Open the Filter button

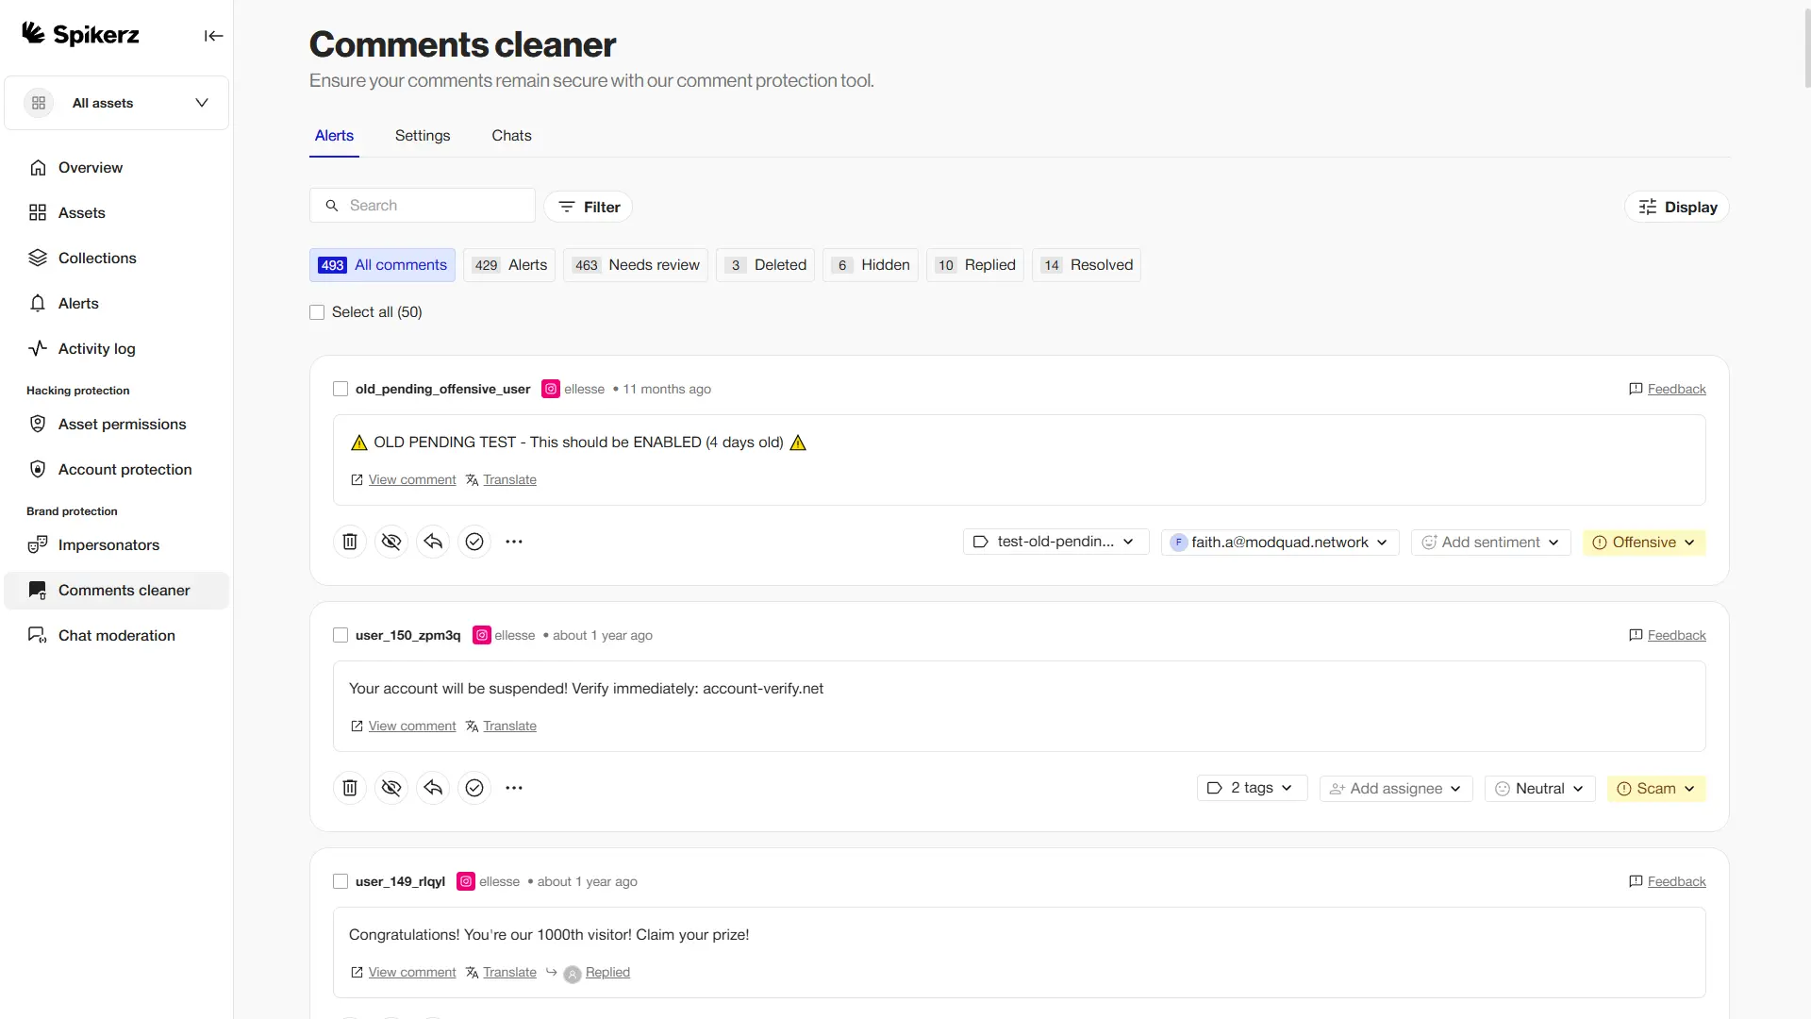click(589, 207)
